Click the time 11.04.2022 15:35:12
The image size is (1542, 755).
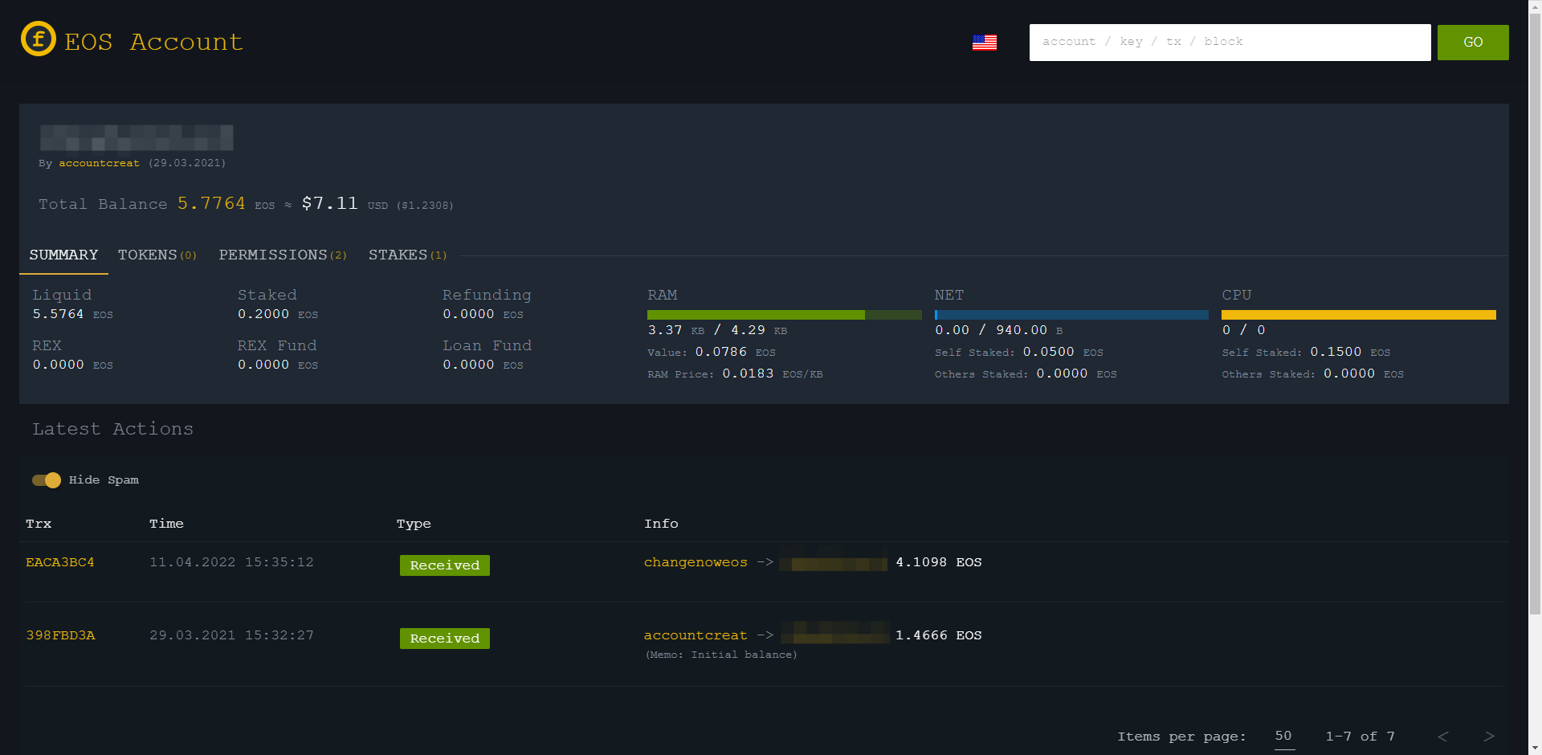pyautogui.click(x=231, y=562)
